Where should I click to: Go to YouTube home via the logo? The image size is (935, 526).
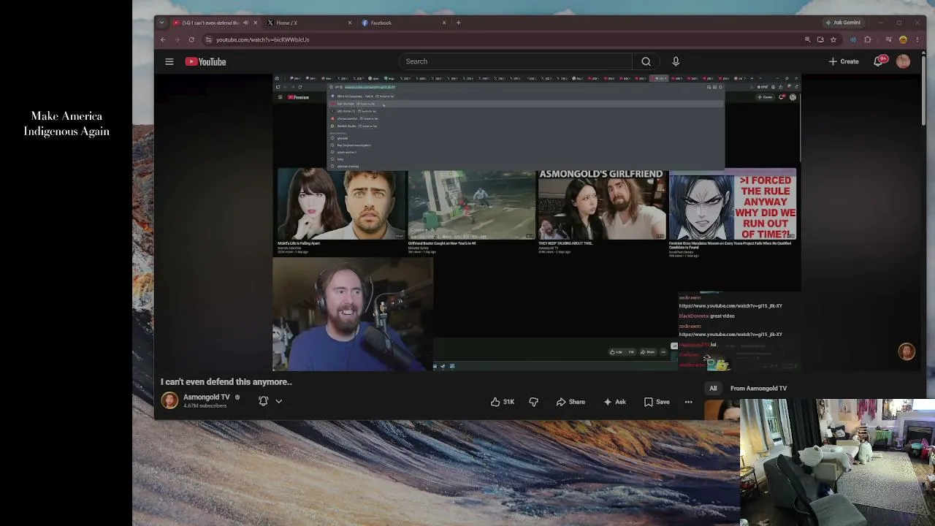(205, 62)
